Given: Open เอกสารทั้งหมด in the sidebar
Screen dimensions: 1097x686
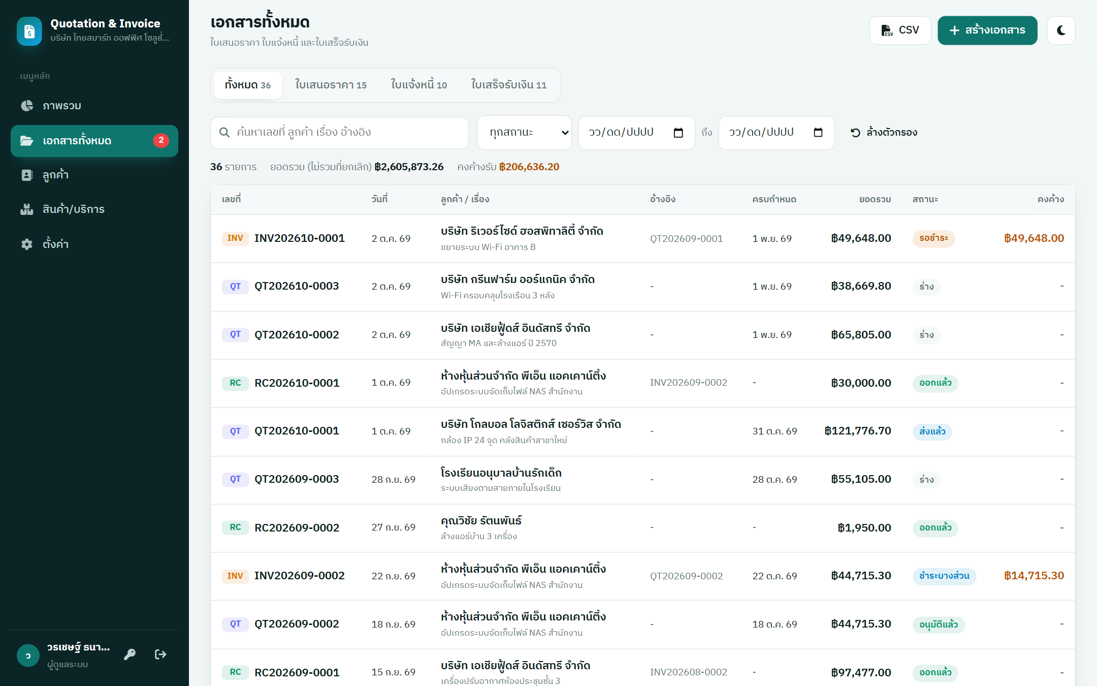Looking at the screenshot, I should 94,141.
